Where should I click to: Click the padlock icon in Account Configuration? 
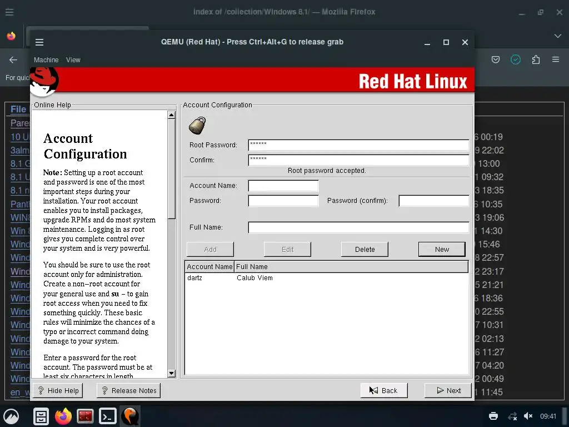tap(197, 126)
